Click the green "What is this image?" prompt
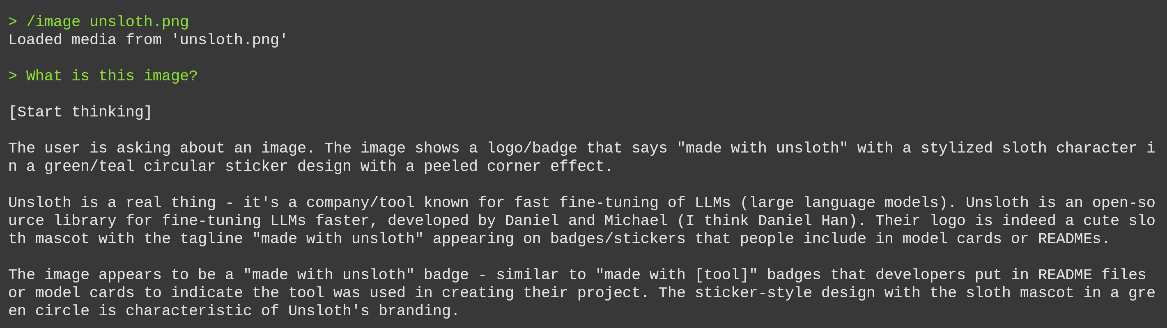 tap(112, 75)
